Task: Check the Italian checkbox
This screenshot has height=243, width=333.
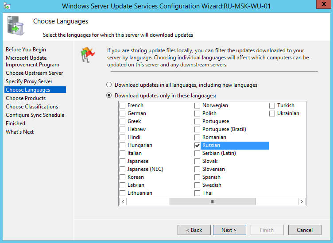Action: (123, 153)
